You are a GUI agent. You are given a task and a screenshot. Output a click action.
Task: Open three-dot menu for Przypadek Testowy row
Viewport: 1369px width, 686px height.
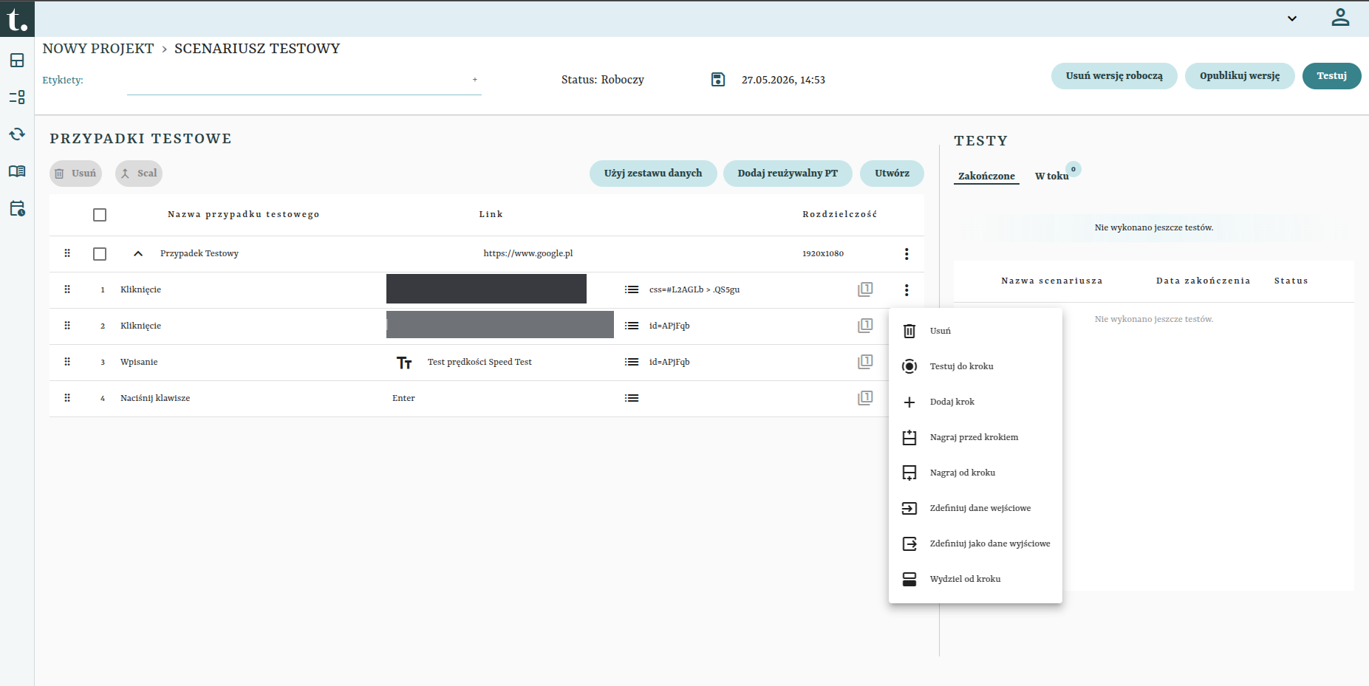(x=907, y=254)
